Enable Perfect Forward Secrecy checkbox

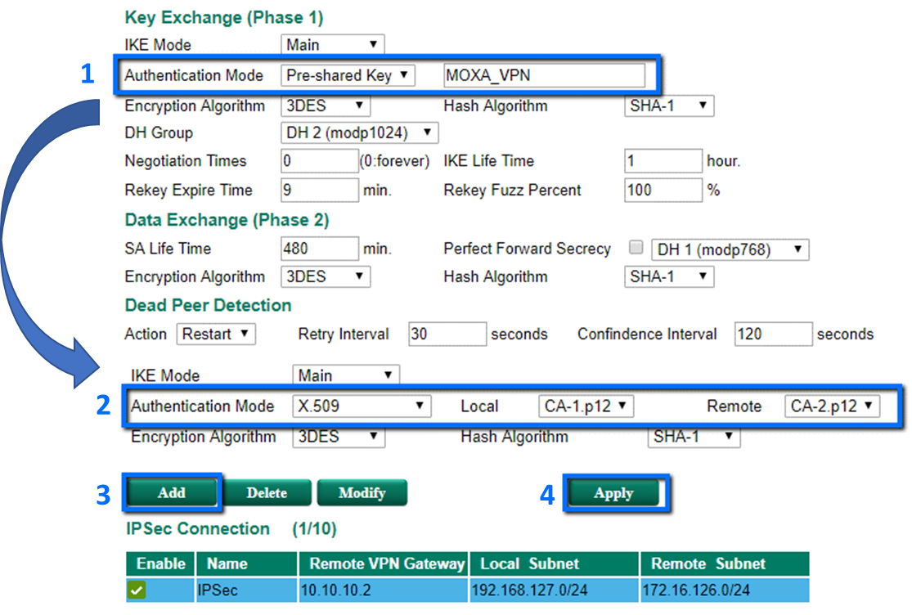[x=636, y=249]
